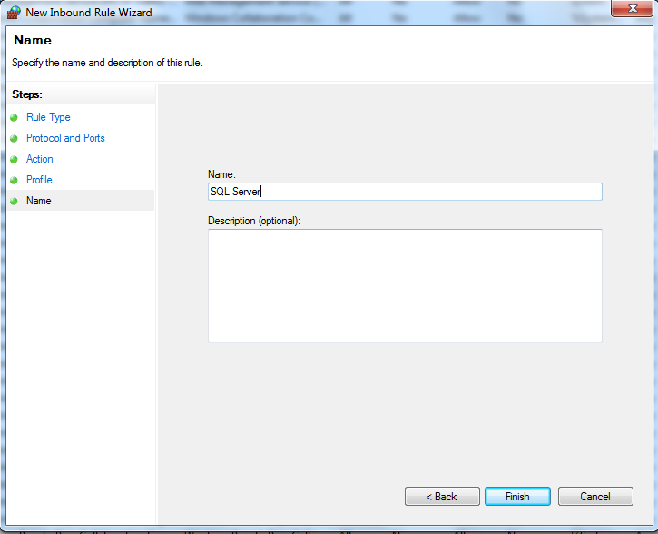Screen dimensions: 658x534
Task: Focus the Description (optional) text area
Action: click(x=405, y=286)
